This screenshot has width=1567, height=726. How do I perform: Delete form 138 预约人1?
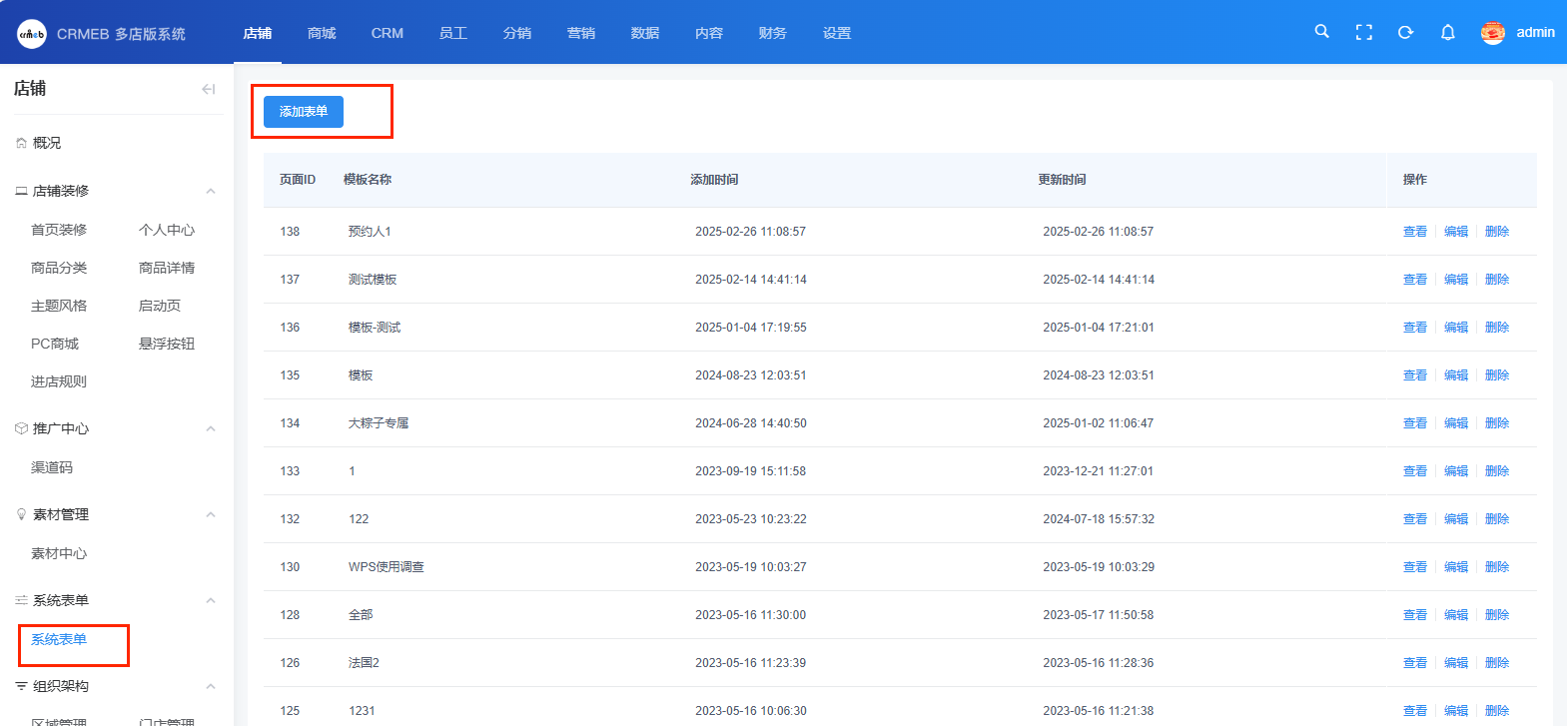pos(1497,232)
